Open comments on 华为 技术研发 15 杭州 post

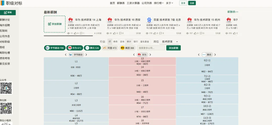[201, 33]
